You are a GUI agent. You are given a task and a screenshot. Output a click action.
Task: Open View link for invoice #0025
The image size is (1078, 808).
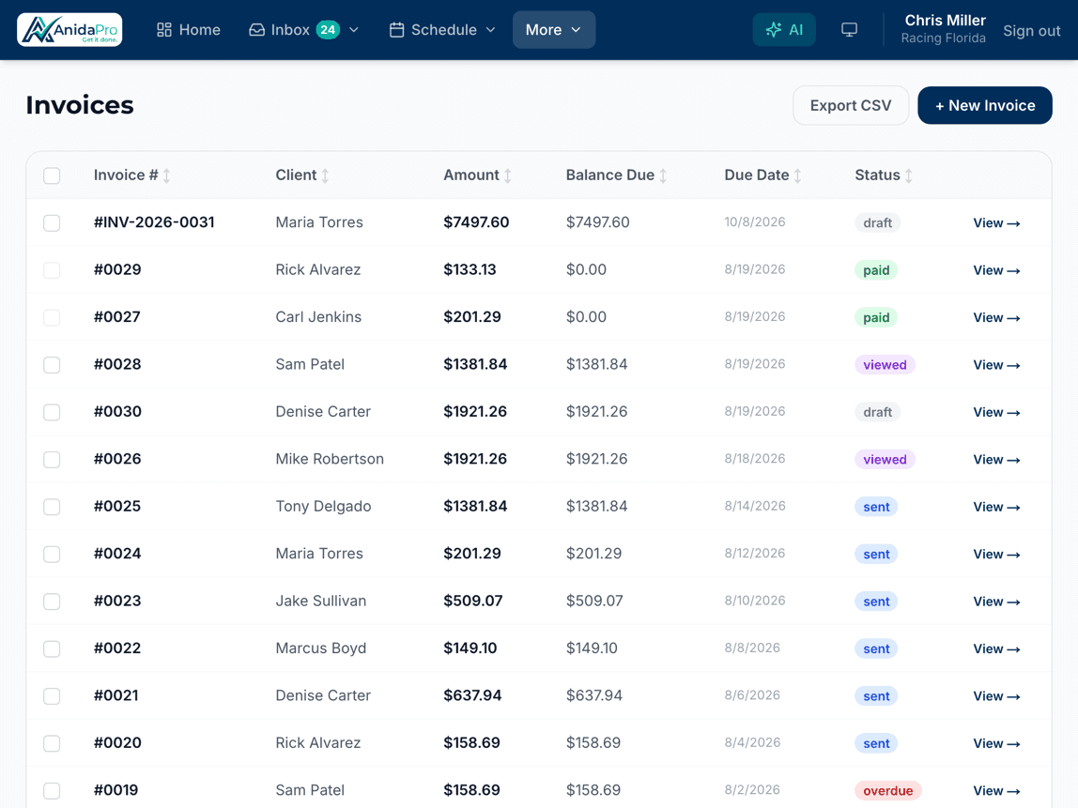tap(996, 507)
